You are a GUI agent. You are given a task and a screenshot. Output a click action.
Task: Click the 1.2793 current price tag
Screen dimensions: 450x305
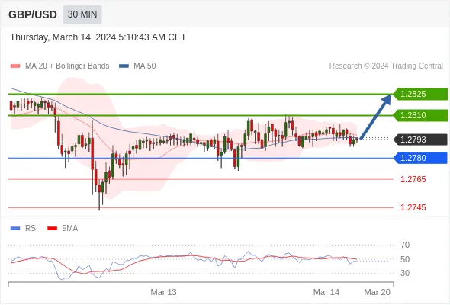coord(420,140)
